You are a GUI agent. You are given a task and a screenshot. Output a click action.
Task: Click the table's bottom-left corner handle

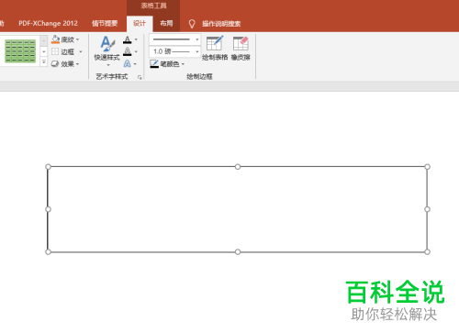coord(48,251)
